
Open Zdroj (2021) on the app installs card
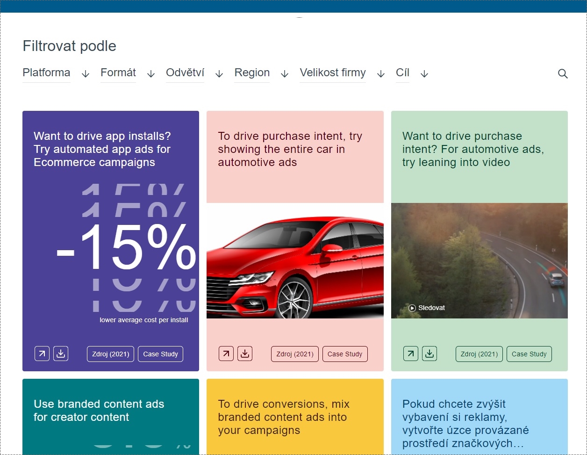tap(110, 354)
